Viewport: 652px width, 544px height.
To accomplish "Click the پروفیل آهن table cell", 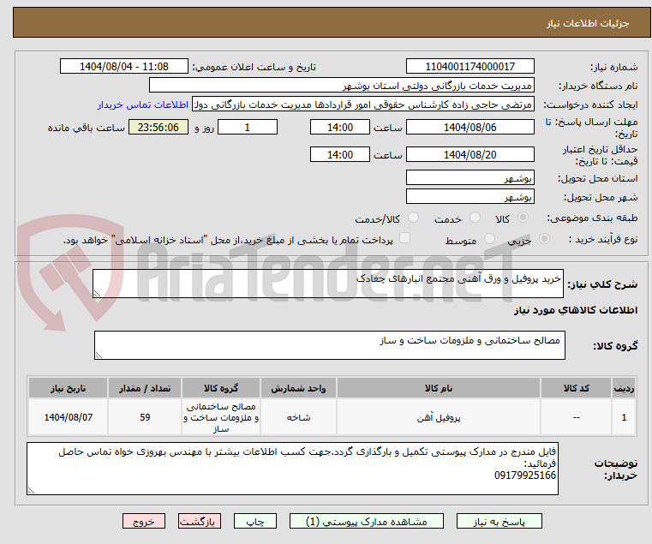I will click(439, 417).
